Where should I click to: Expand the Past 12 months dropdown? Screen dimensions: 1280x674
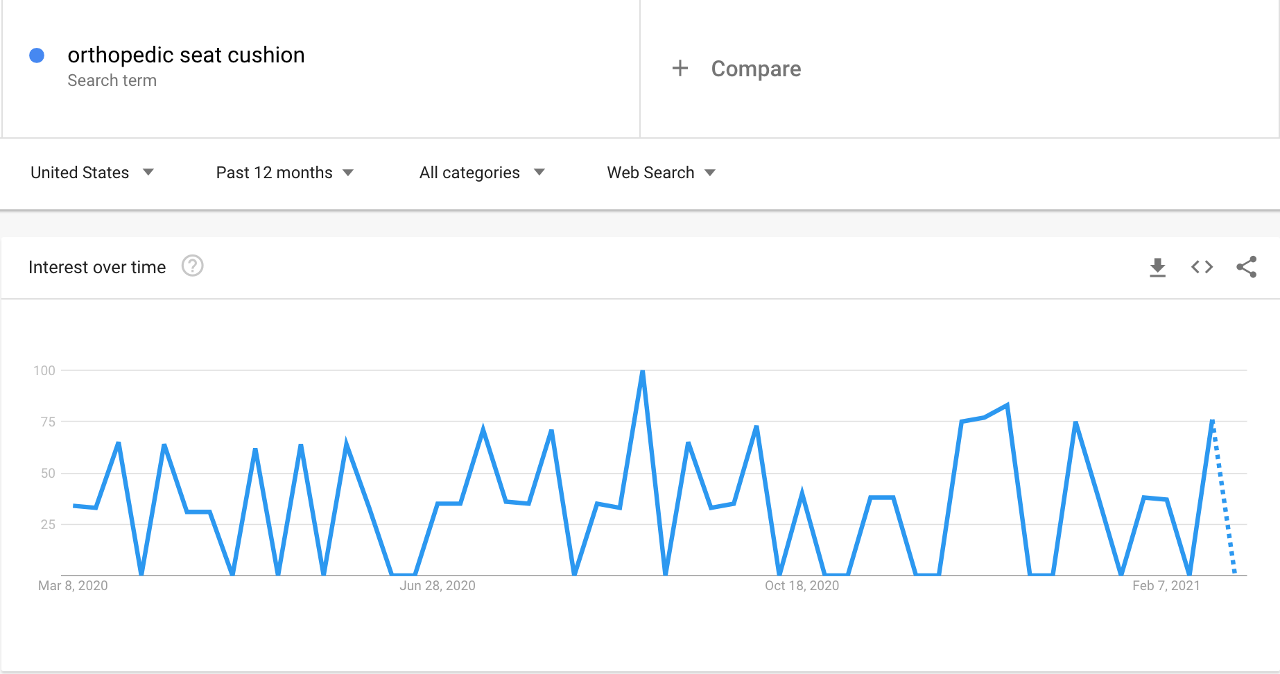tap(284, 173)
